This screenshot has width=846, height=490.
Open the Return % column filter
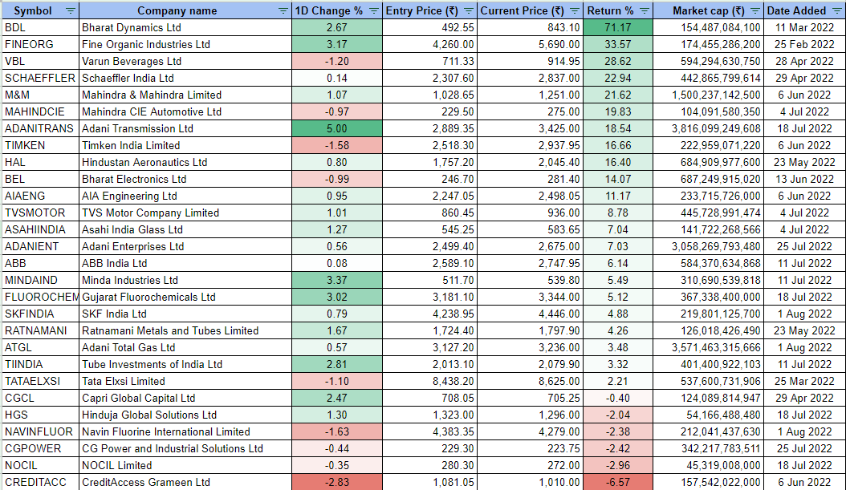click(x=645, y=10)
